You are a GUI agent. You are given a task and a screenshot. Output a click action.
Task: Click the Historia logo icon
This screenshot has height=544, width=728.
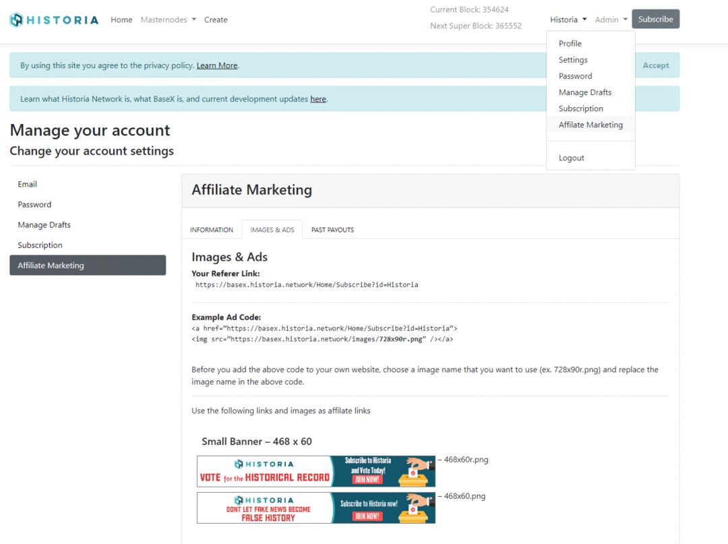[x=17, y=20]
